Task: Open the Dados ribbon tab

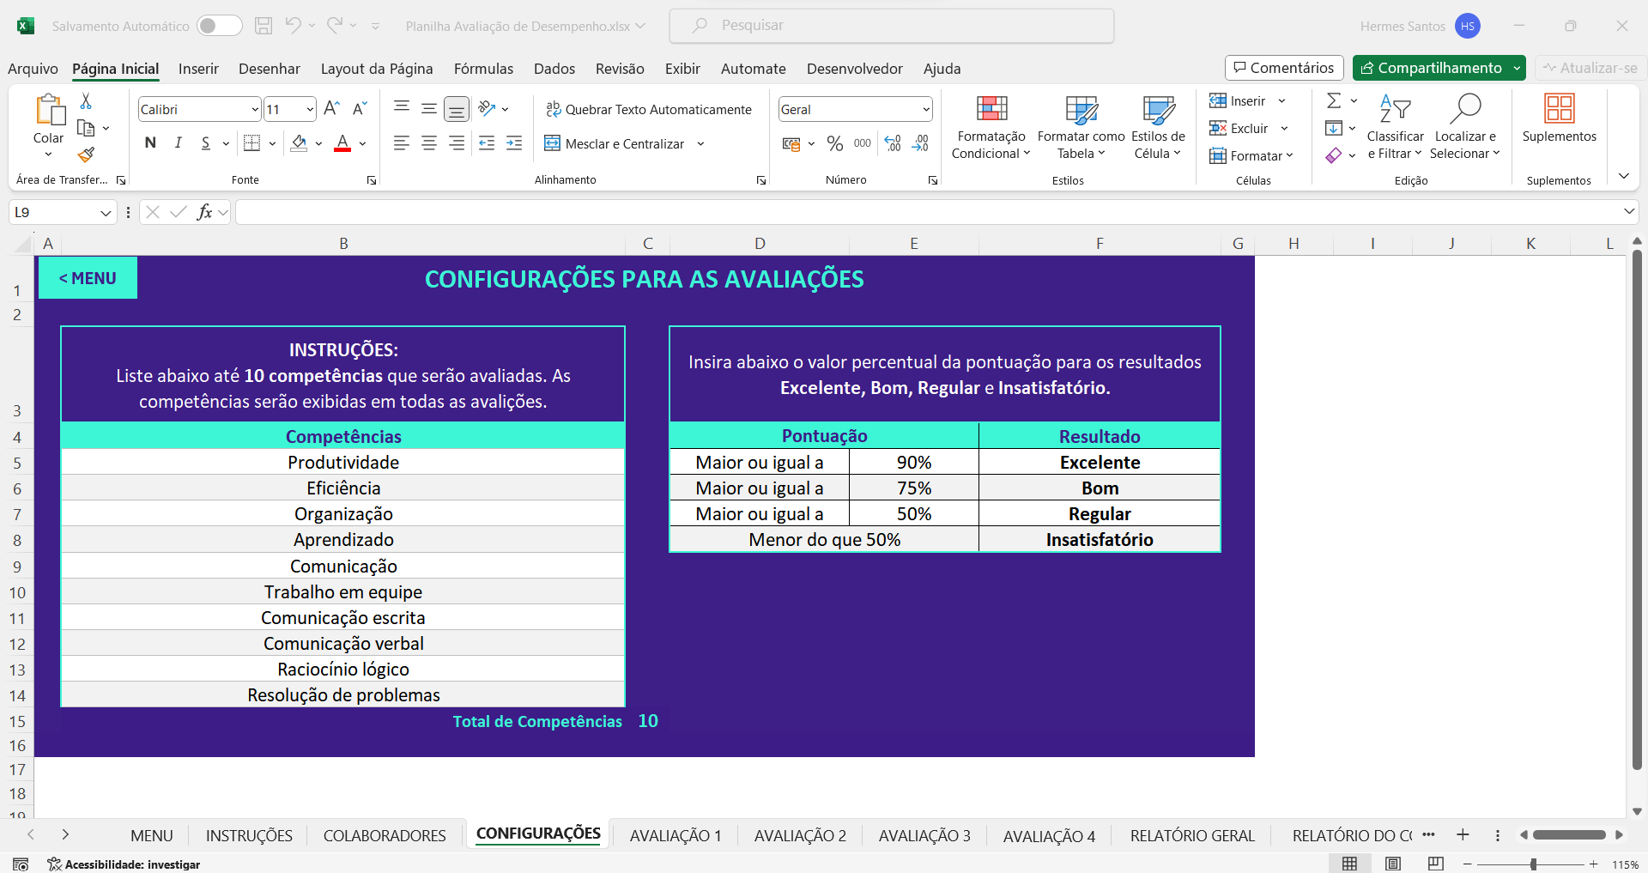Action: click(x=554, y=69)
